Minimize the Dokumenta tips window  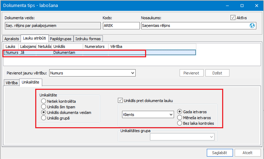coord(227,6)
